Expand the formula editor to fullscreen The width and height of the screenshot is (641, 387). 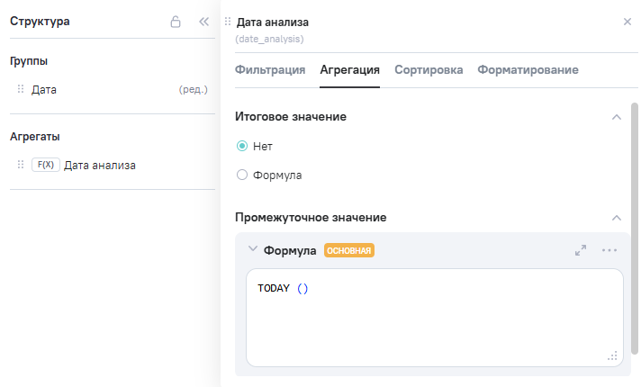(x=581, y=250)
